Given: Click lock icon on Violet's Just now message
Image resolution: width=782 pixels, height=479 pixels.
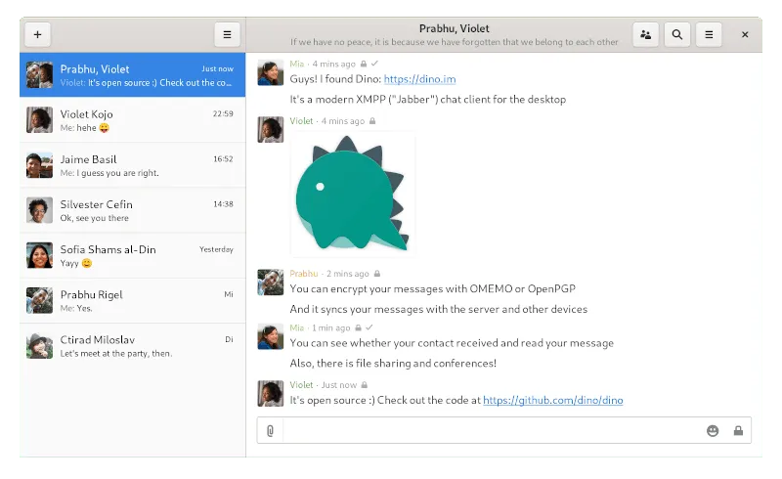Looking at the screenshot, I should point(364,385).
